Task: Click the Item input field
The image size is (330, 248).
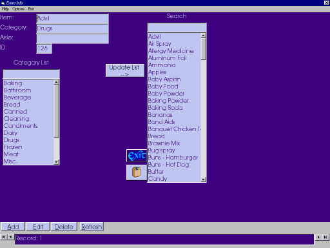Action: [72, 19]
